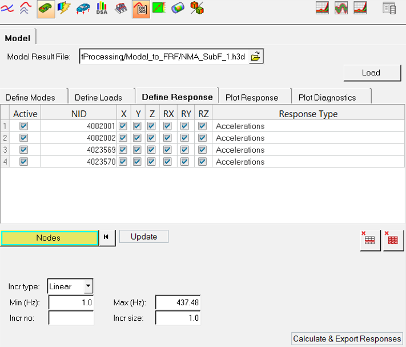Select the blue car icon in toolbar

pos(83,9)
